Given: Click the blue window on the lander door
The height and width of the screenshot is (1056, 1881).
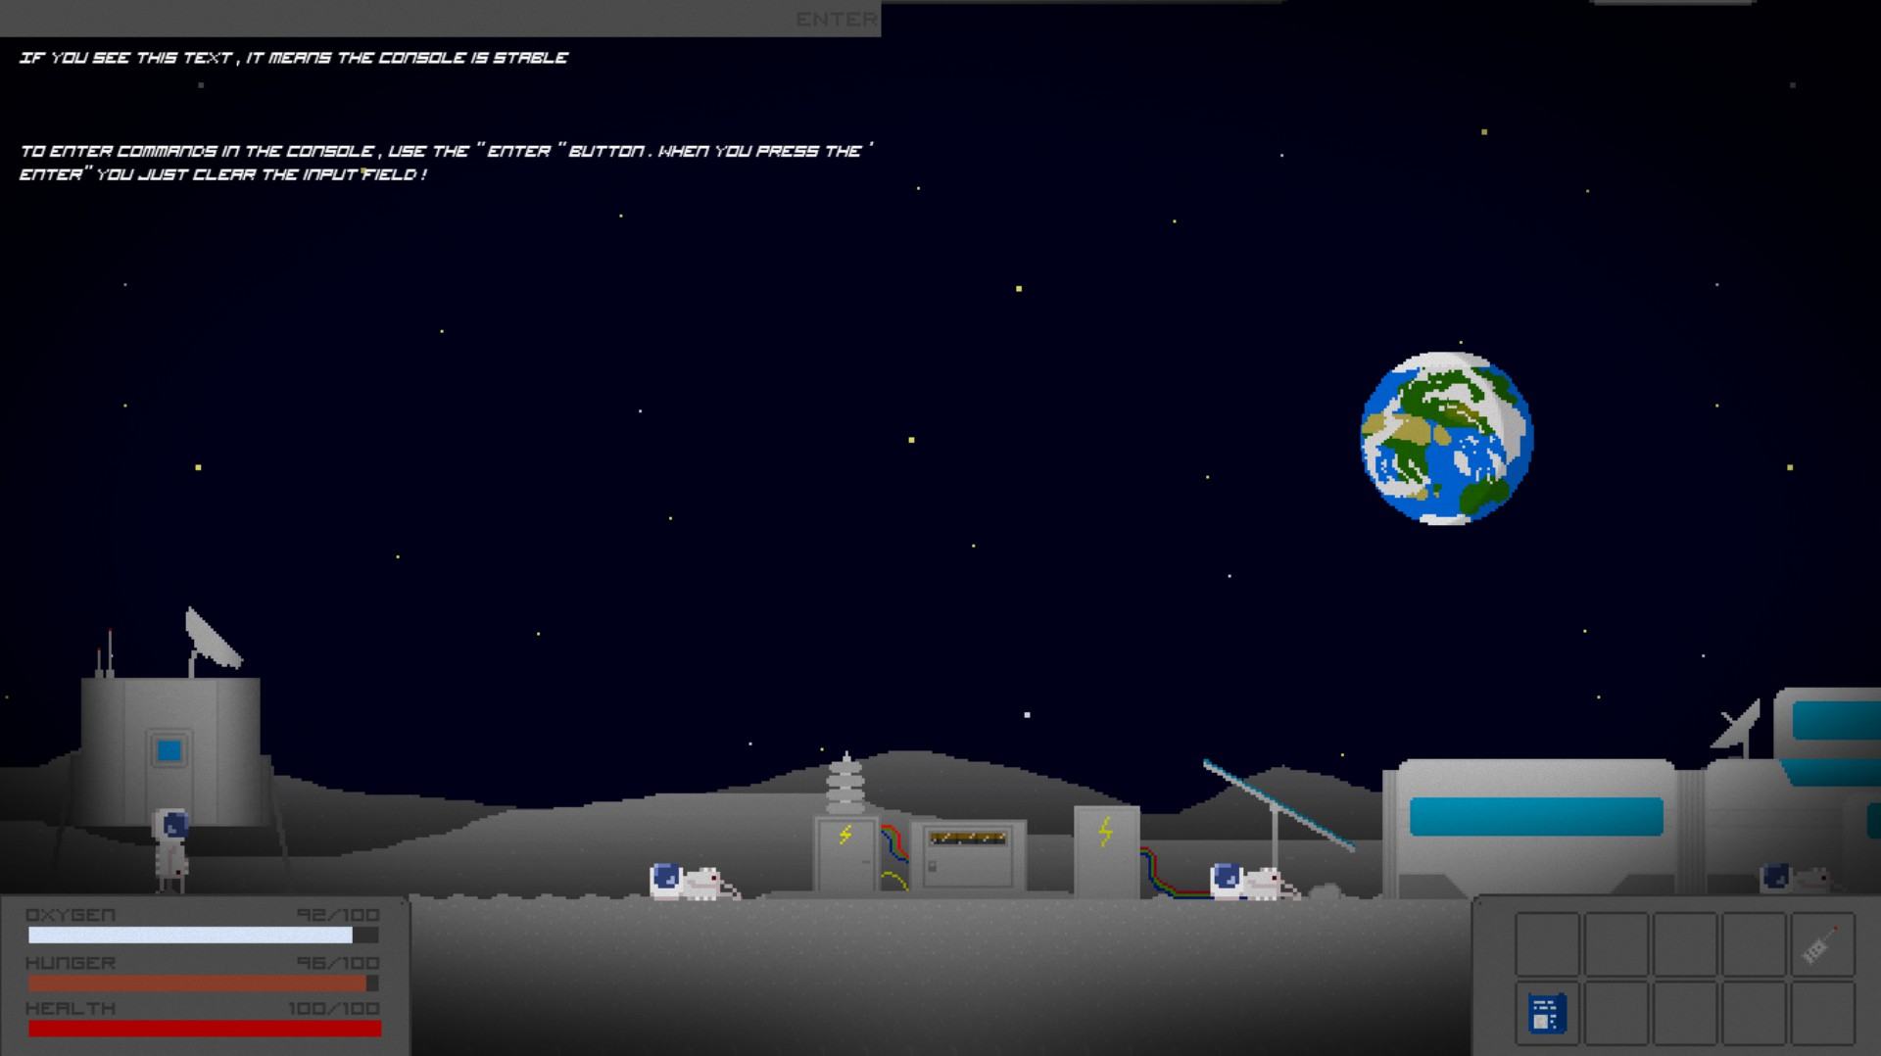Looking at the screenshot, I should 169,751.
